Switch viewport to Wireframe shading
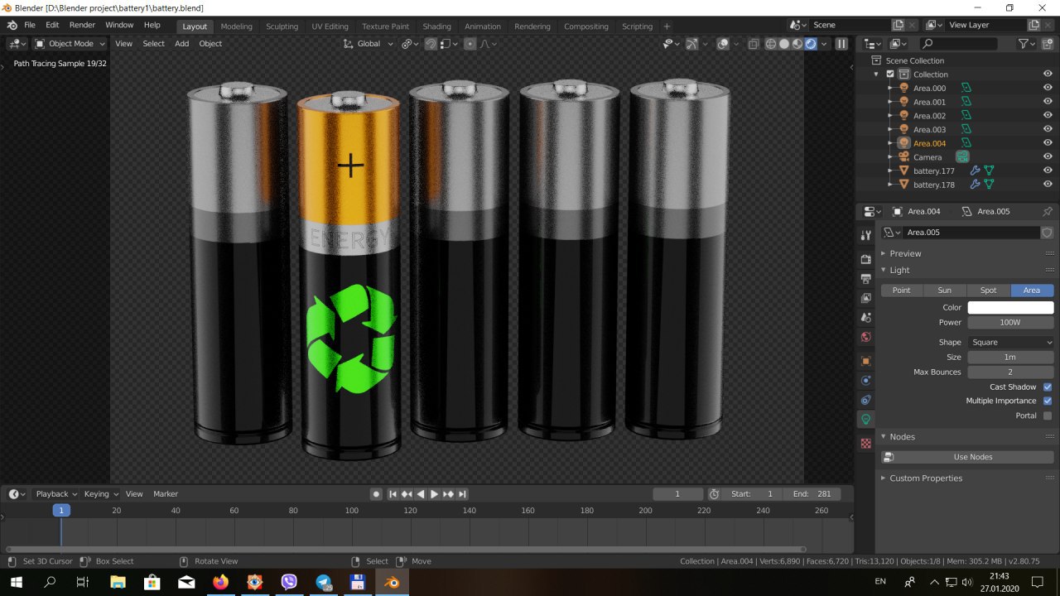Image resolution: width=1060 pixels, height=596 pixels. 771,44
